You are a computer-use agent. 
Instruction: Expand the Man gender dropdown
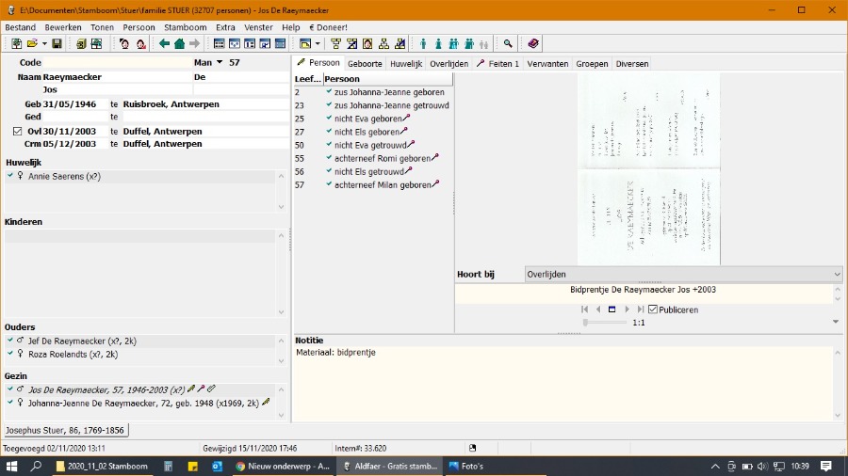220,63
